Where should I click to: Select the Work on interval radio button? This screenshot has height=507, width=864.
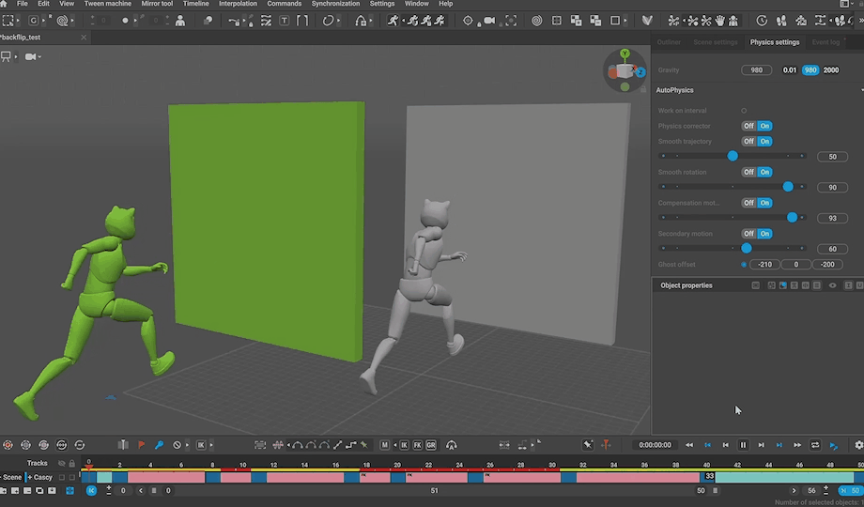pos(745,111)
